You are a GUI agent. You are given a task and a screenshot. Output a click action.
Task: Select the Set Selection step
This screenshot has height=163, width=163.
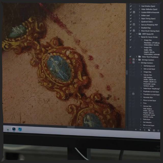point(147,122)
